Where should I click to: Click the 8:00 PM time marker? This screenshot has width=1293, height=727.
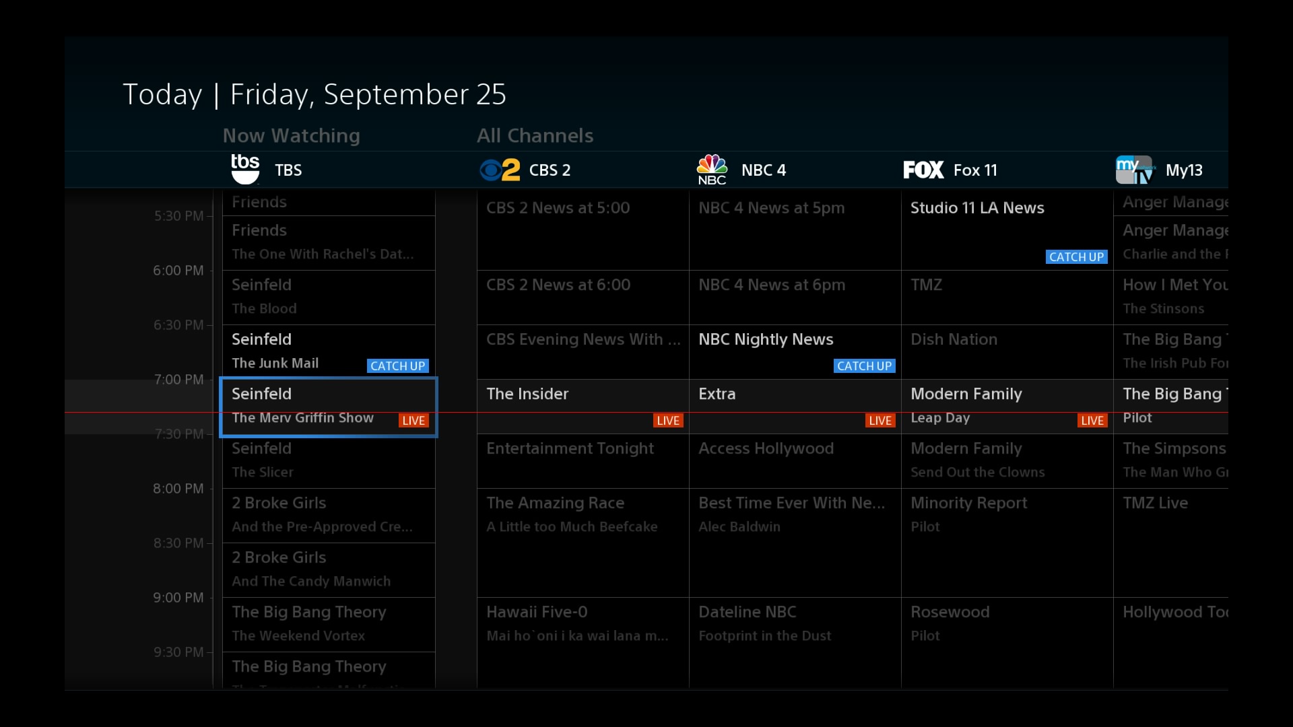178,489
